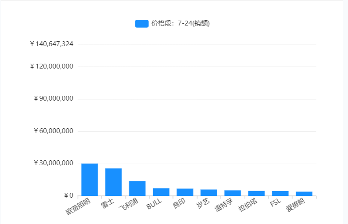Click the blue legend color swatch
Screen dimensions: 348x224
pyautogui.click(x=141, y=24)
